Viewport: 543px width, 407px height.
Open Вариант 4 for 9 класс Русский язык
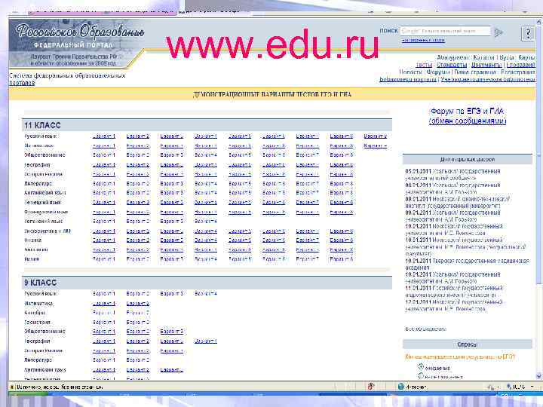206,293
